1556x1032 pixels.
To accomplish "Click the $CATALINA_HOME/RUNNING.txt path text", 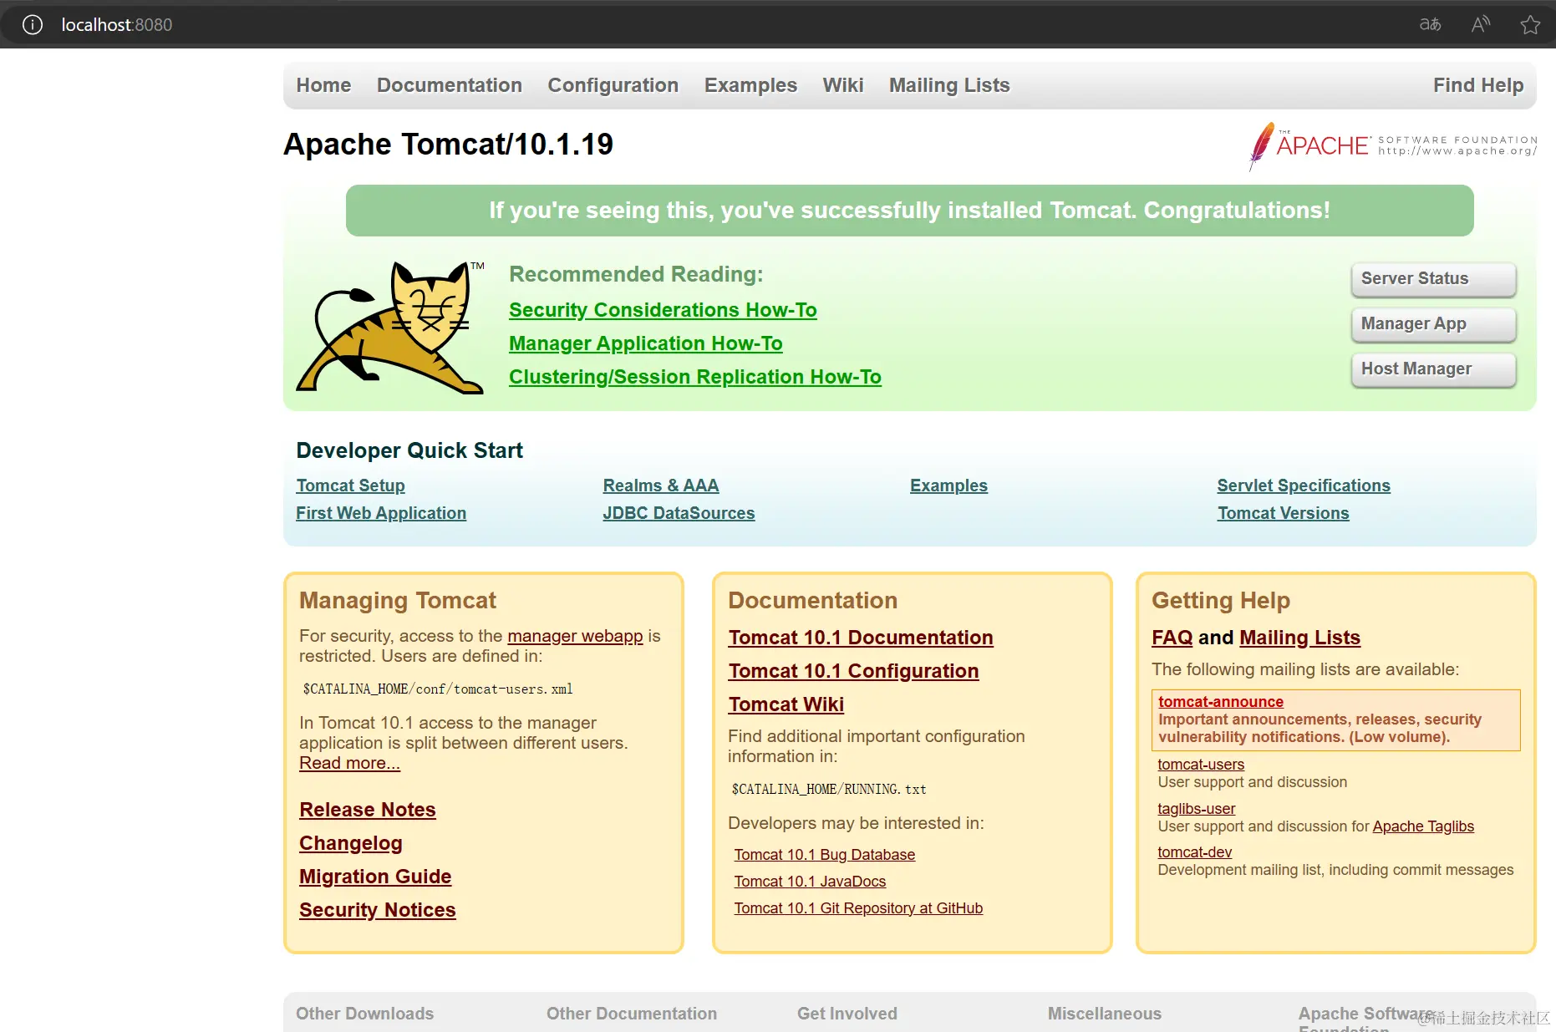I will tap(829, 790).
